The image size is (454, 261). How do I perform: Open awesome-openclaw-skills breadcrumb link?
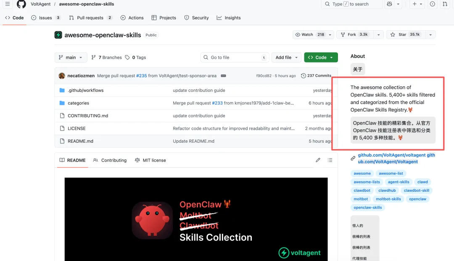click(87, 4)
